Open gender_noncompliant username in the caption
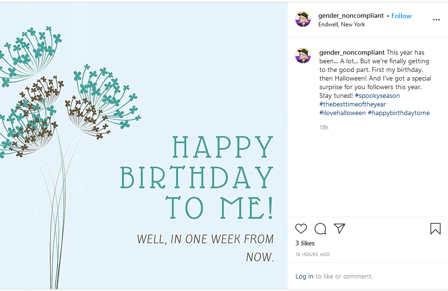The height and width of the screenshot is (291, 448). click(351, 52)
